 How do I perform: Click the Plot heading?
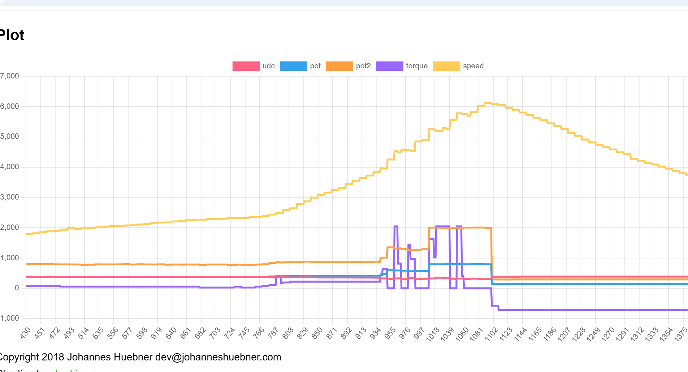(x=12, y=35)
